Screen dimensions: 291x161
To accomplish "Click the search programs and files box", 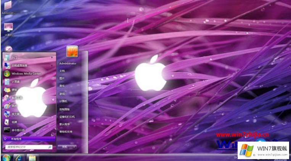I will coord(29,147).
